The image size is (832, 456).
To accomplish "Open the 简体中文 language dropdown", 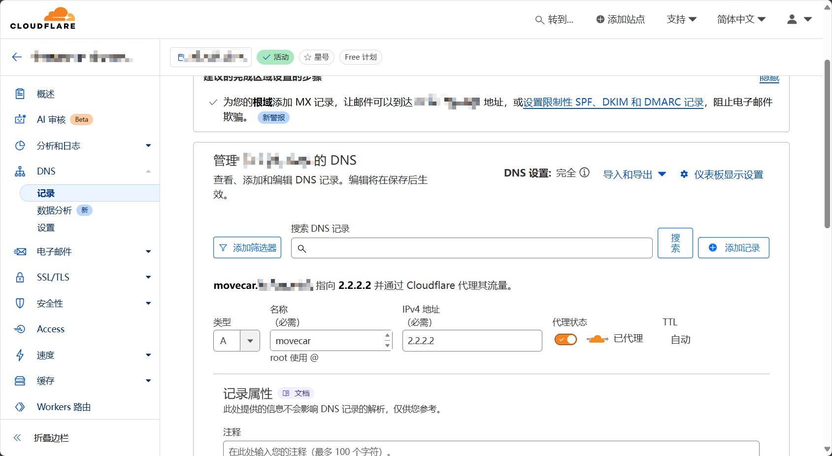I will pyautogui.click(x=741, y=19).
